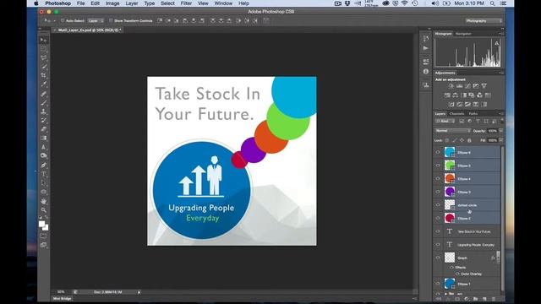Viewport: 541px width, 304px height.
Task: Open the Normal blend mode dropdown
Action: click(453, 131)
